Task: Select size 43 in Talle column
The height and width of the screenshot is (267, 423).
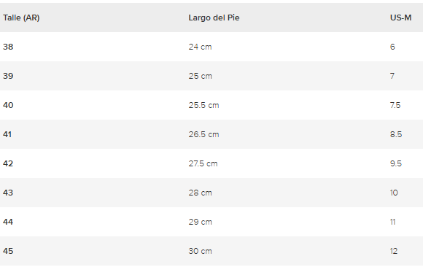Action: pyautogui.click(x=8, y=193)
